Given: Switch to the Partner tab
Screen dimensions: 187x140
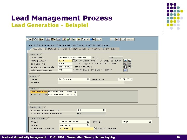Looking at the screenshot, I should [x=52, y=49].
